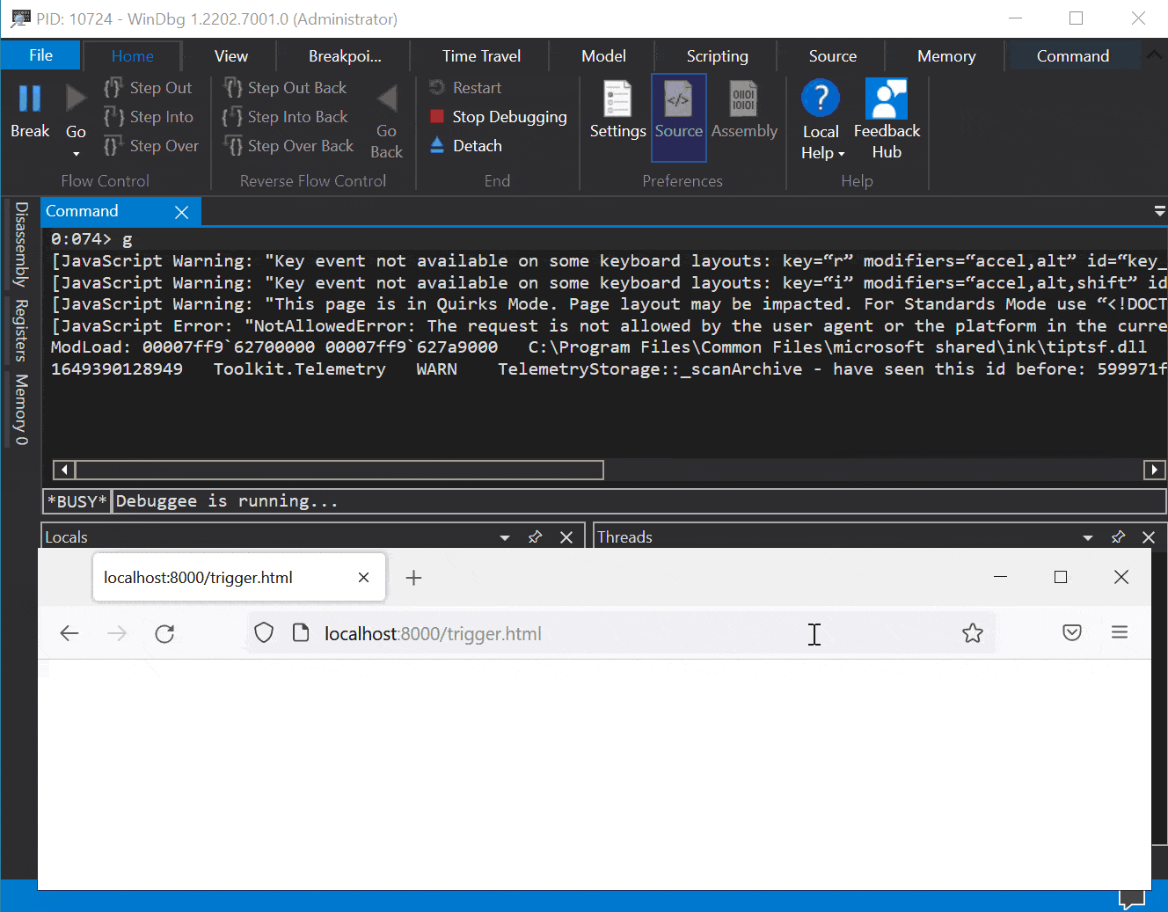Switch to the Scripting ribbon tab
The image size is (1168, 912).
pyautogui.click(x=717, y=56)
